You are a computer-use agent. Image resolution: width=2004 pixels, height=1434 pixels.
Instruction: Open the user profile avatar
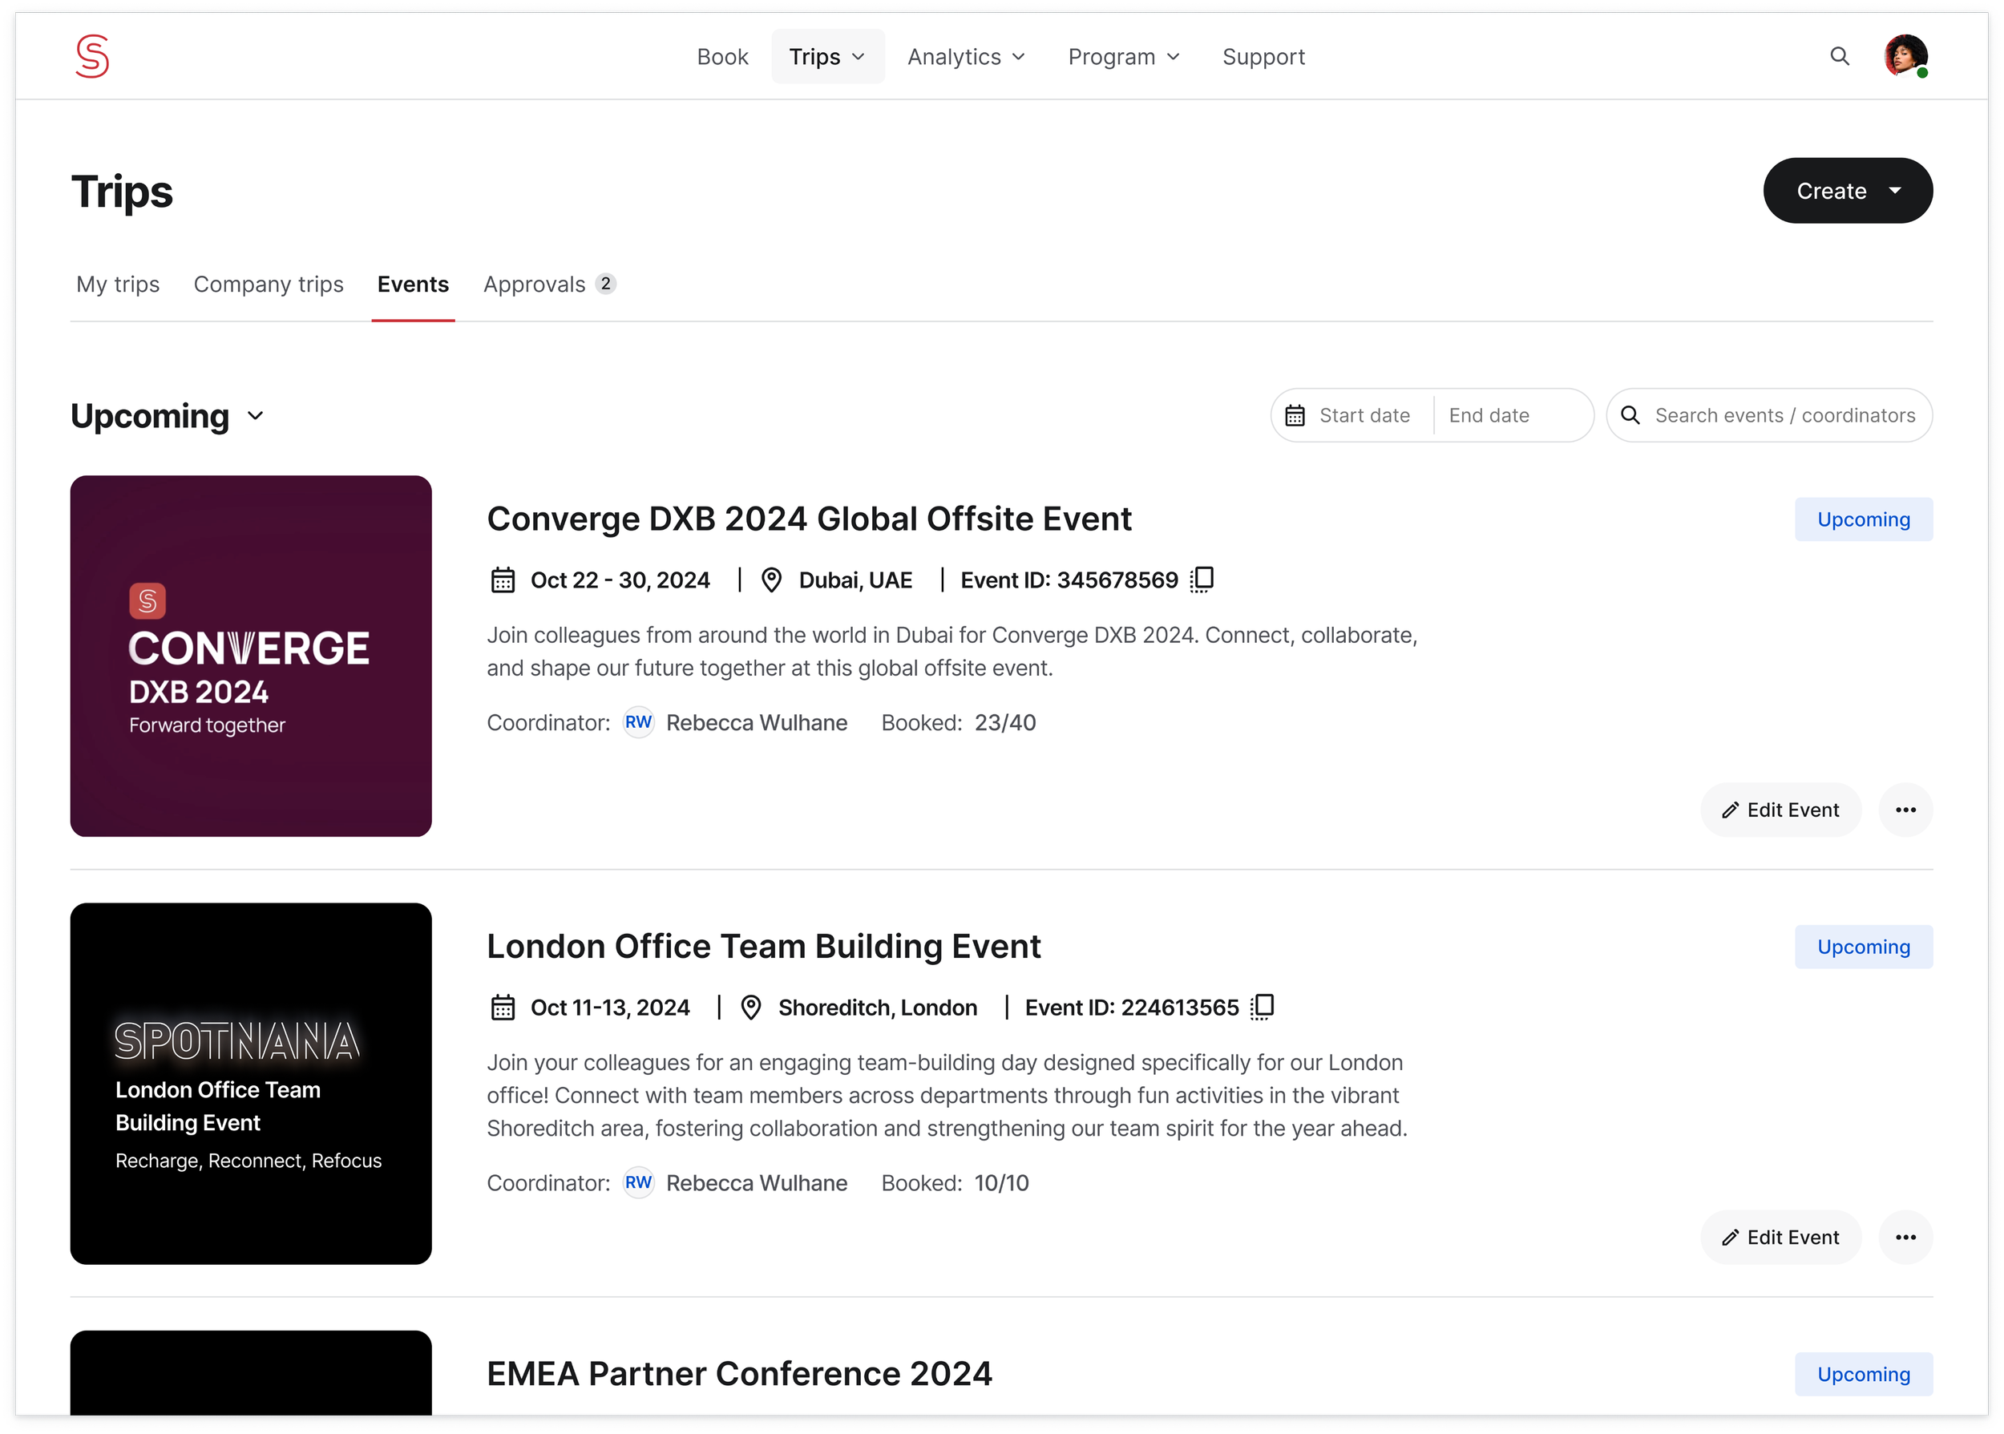click(x=1905, y=57)
